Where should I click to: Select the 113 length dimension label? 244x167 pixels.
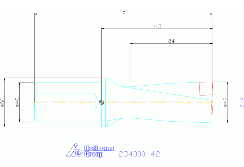tap(157, 26)
